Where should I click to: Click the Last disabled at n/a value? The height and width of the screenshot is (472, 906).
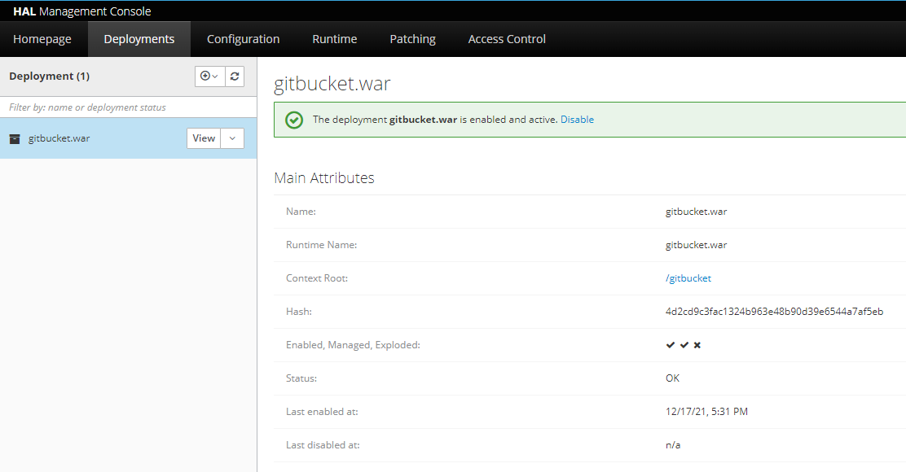[x=673, y=445]
